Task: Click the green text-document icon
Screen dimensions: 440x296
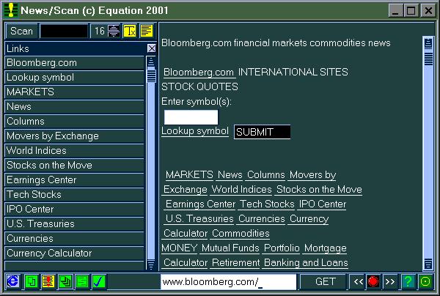Action: [82, 281]
